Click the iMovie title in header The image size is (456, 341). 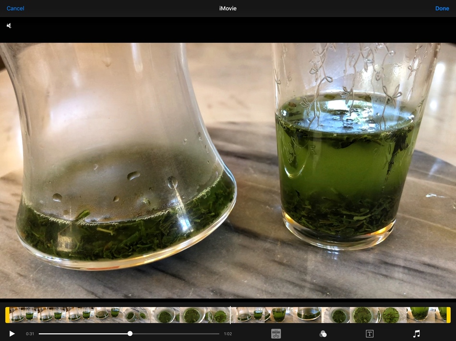point(228,8)
